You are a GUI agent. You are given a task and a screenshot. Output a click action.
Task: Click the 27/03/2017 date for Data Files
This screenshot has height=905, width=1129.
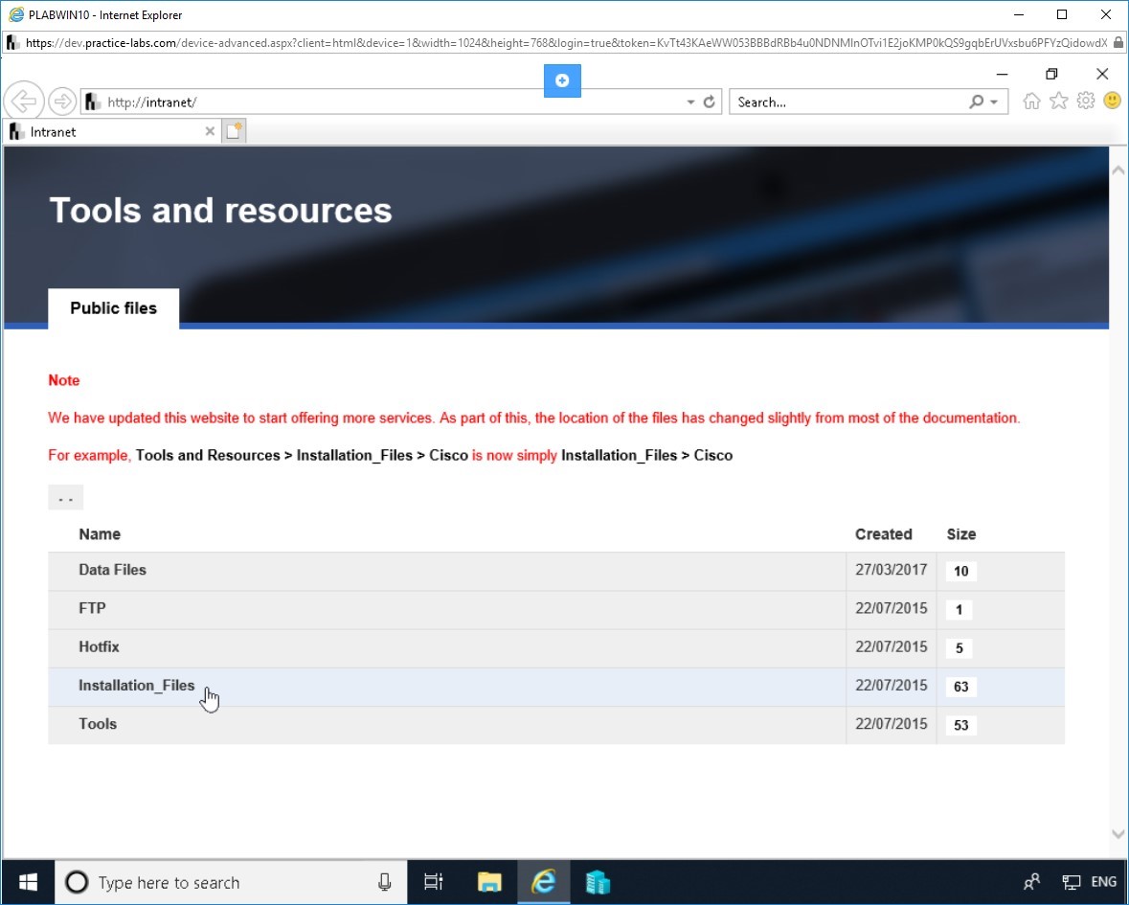(x=891, y=570)
